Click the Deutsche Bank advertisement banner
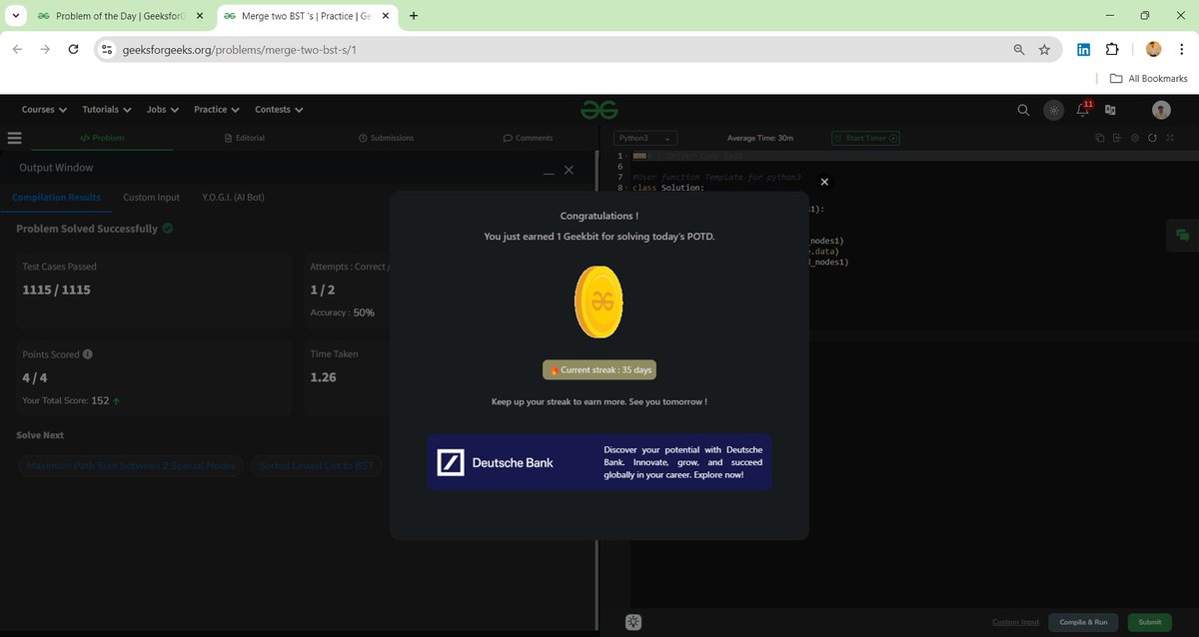The height and width of the screenshot is (637, 1199). click(x=599, y=462)
